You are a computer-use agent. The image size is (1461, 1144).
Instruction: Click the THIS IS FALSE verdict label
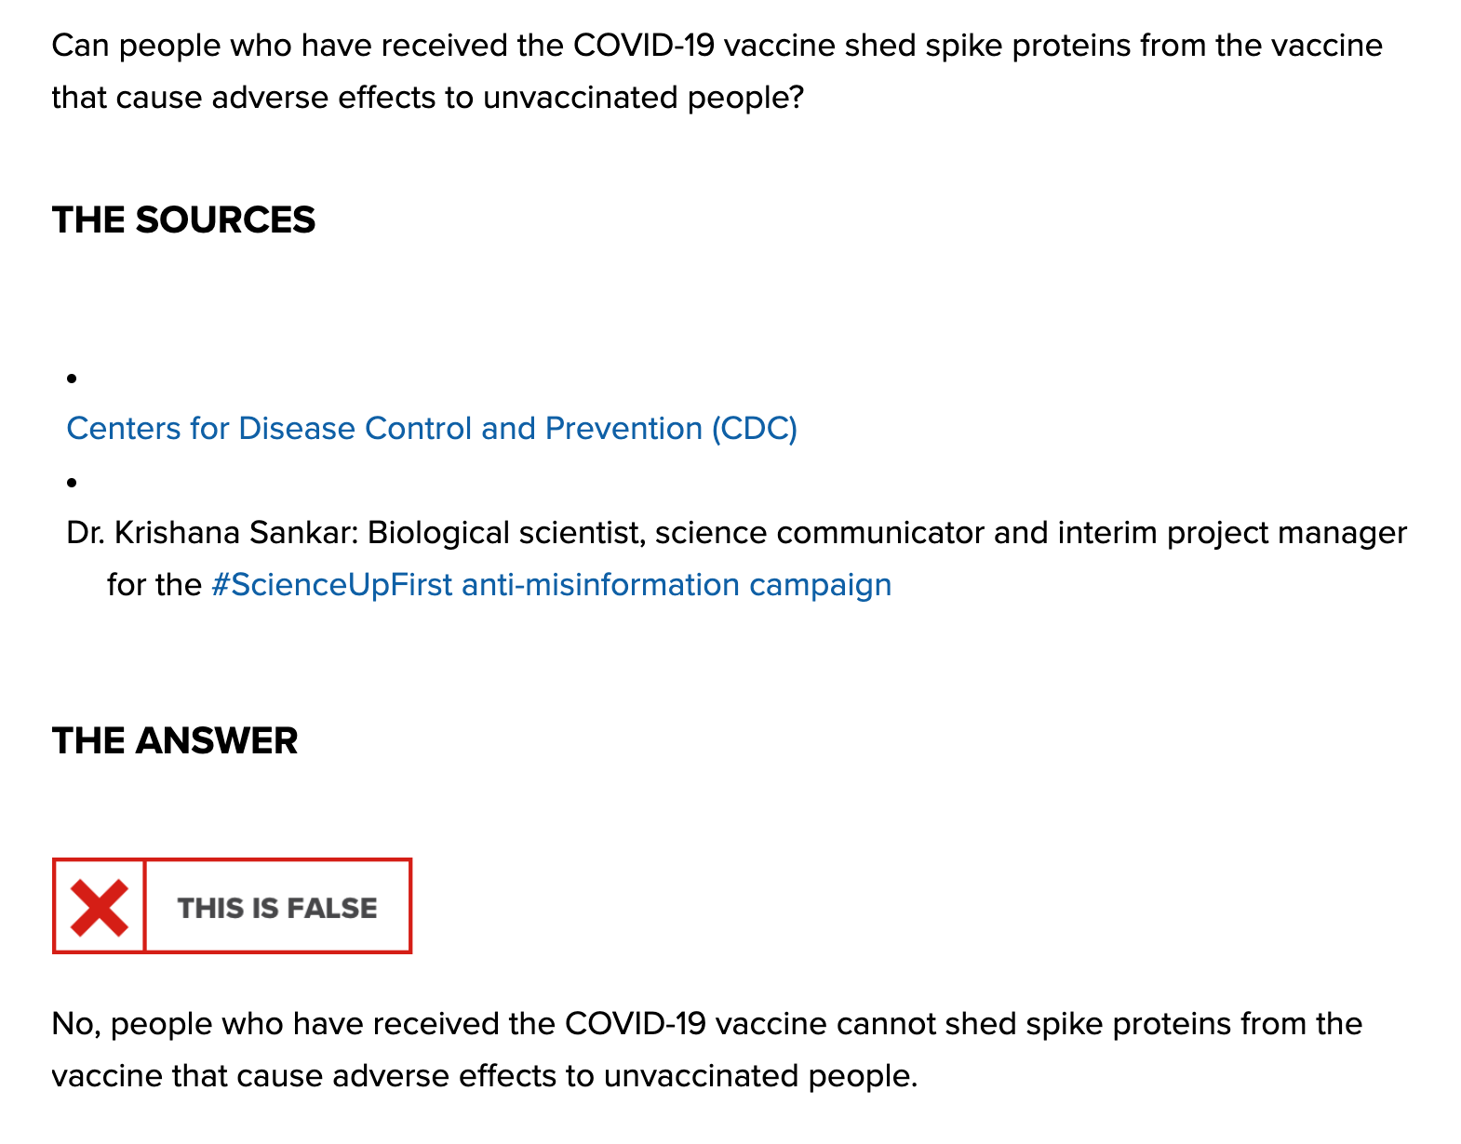tap(277, 908)
